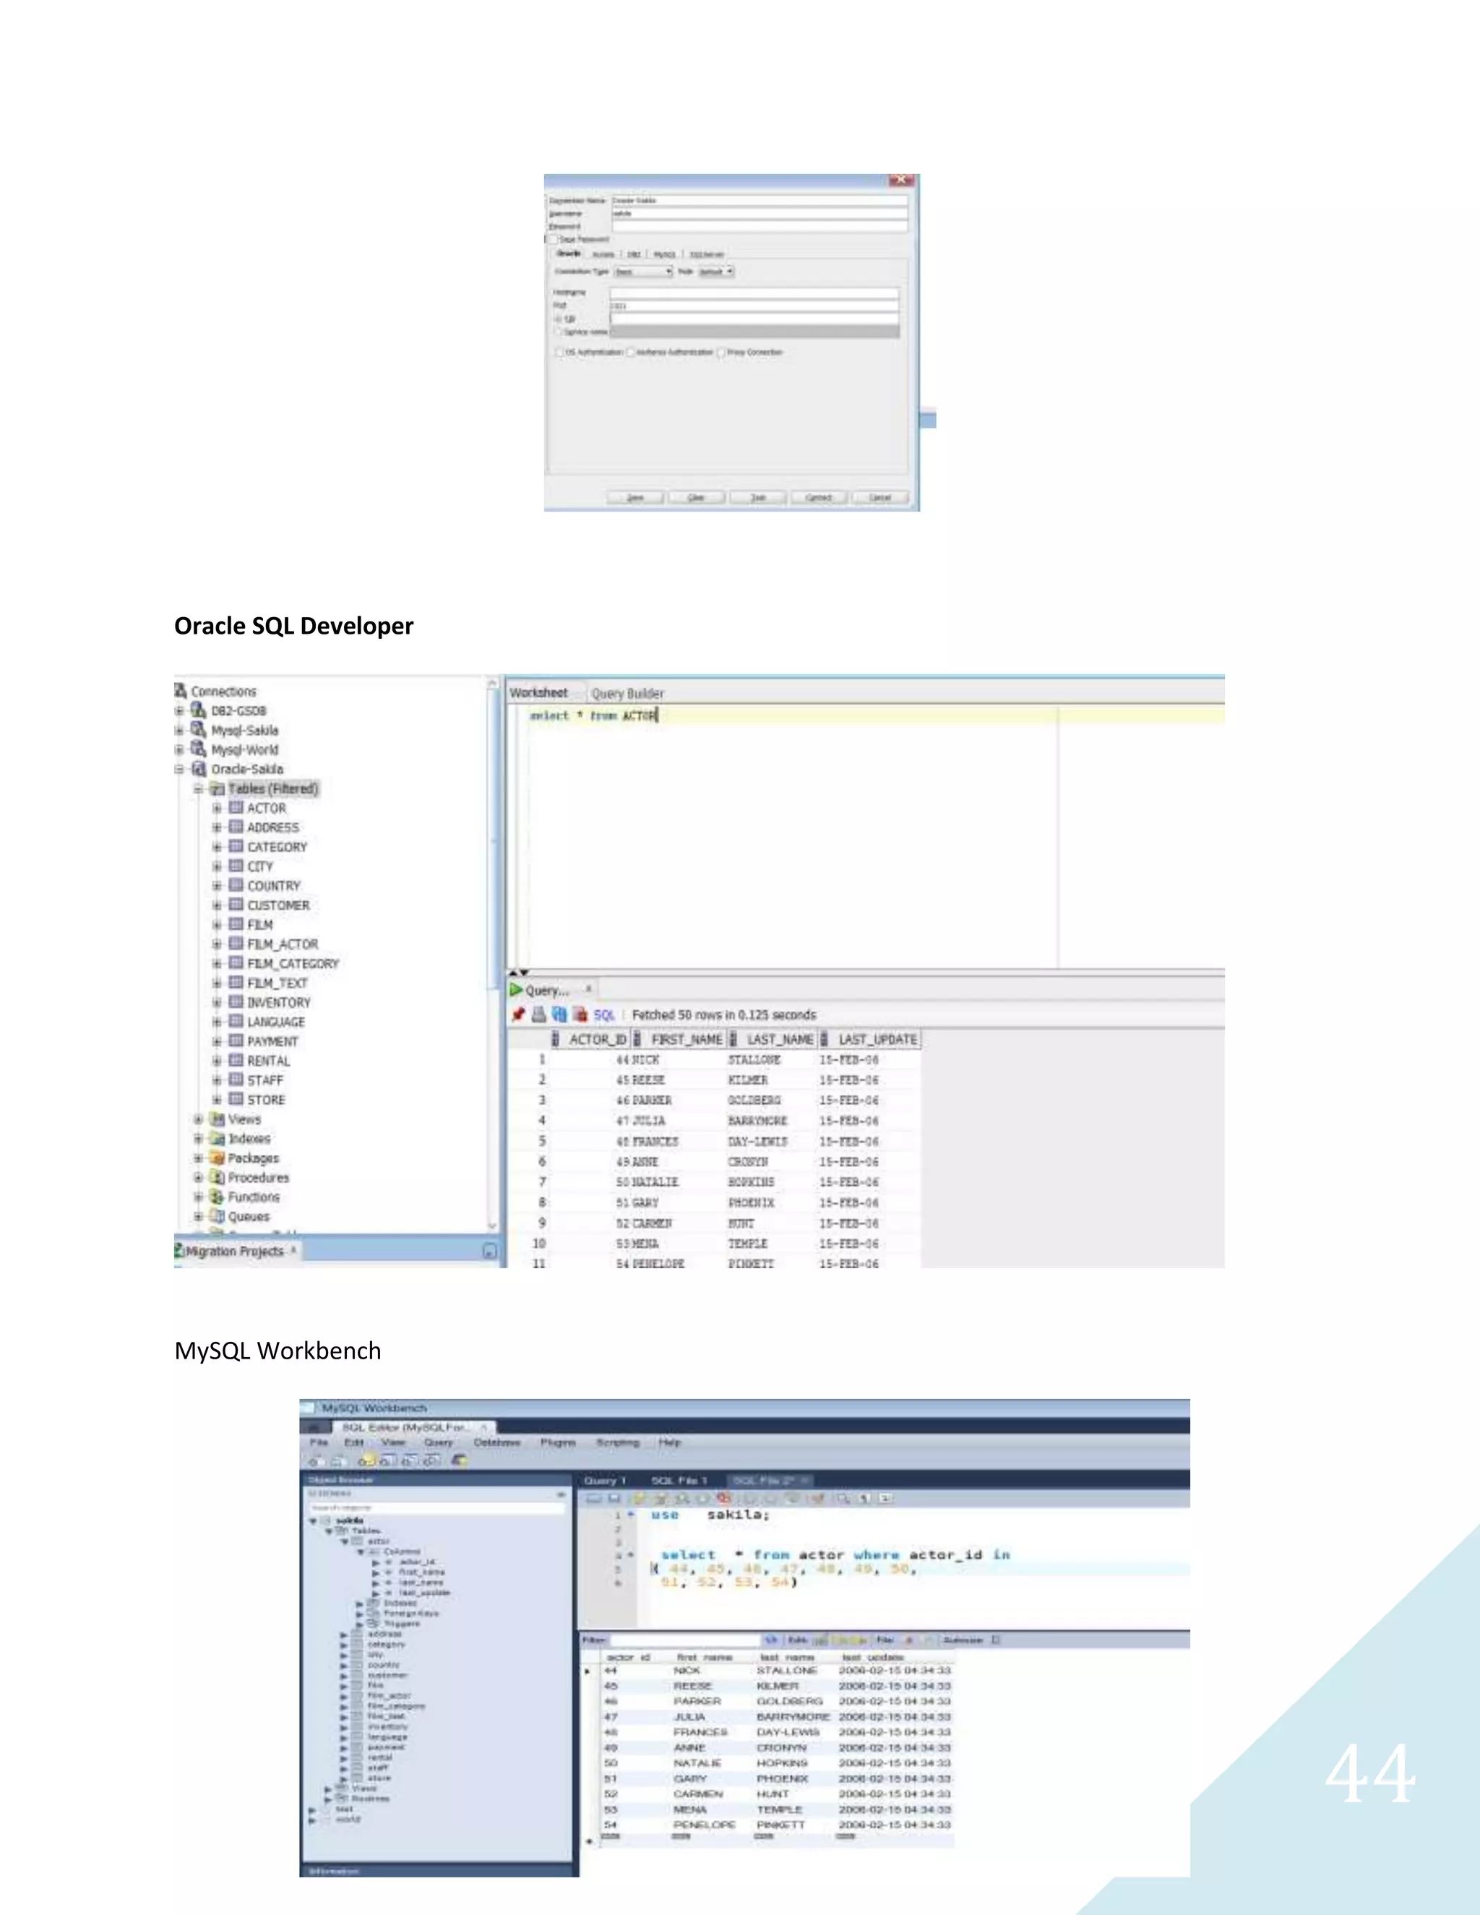This screenshot has height=1915, width=1480.
Task: Toggle the Save Password checkbox
Action: [552, 238]
